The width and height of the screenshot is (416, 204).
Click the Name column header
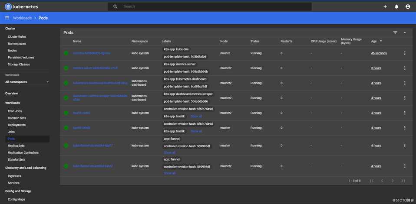77,41
